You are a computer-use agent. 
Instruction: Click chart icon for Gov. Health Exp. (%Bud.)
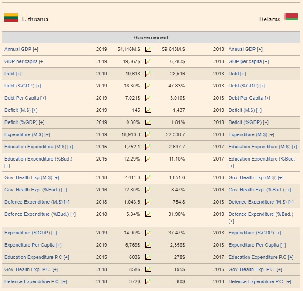pos(148,190)
